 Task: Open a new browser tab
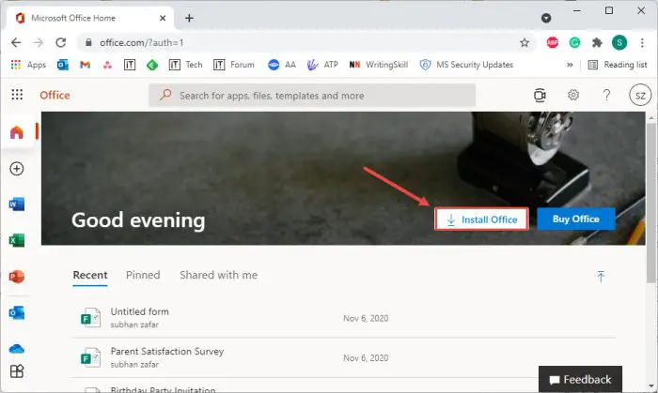(x=189, y=18)
